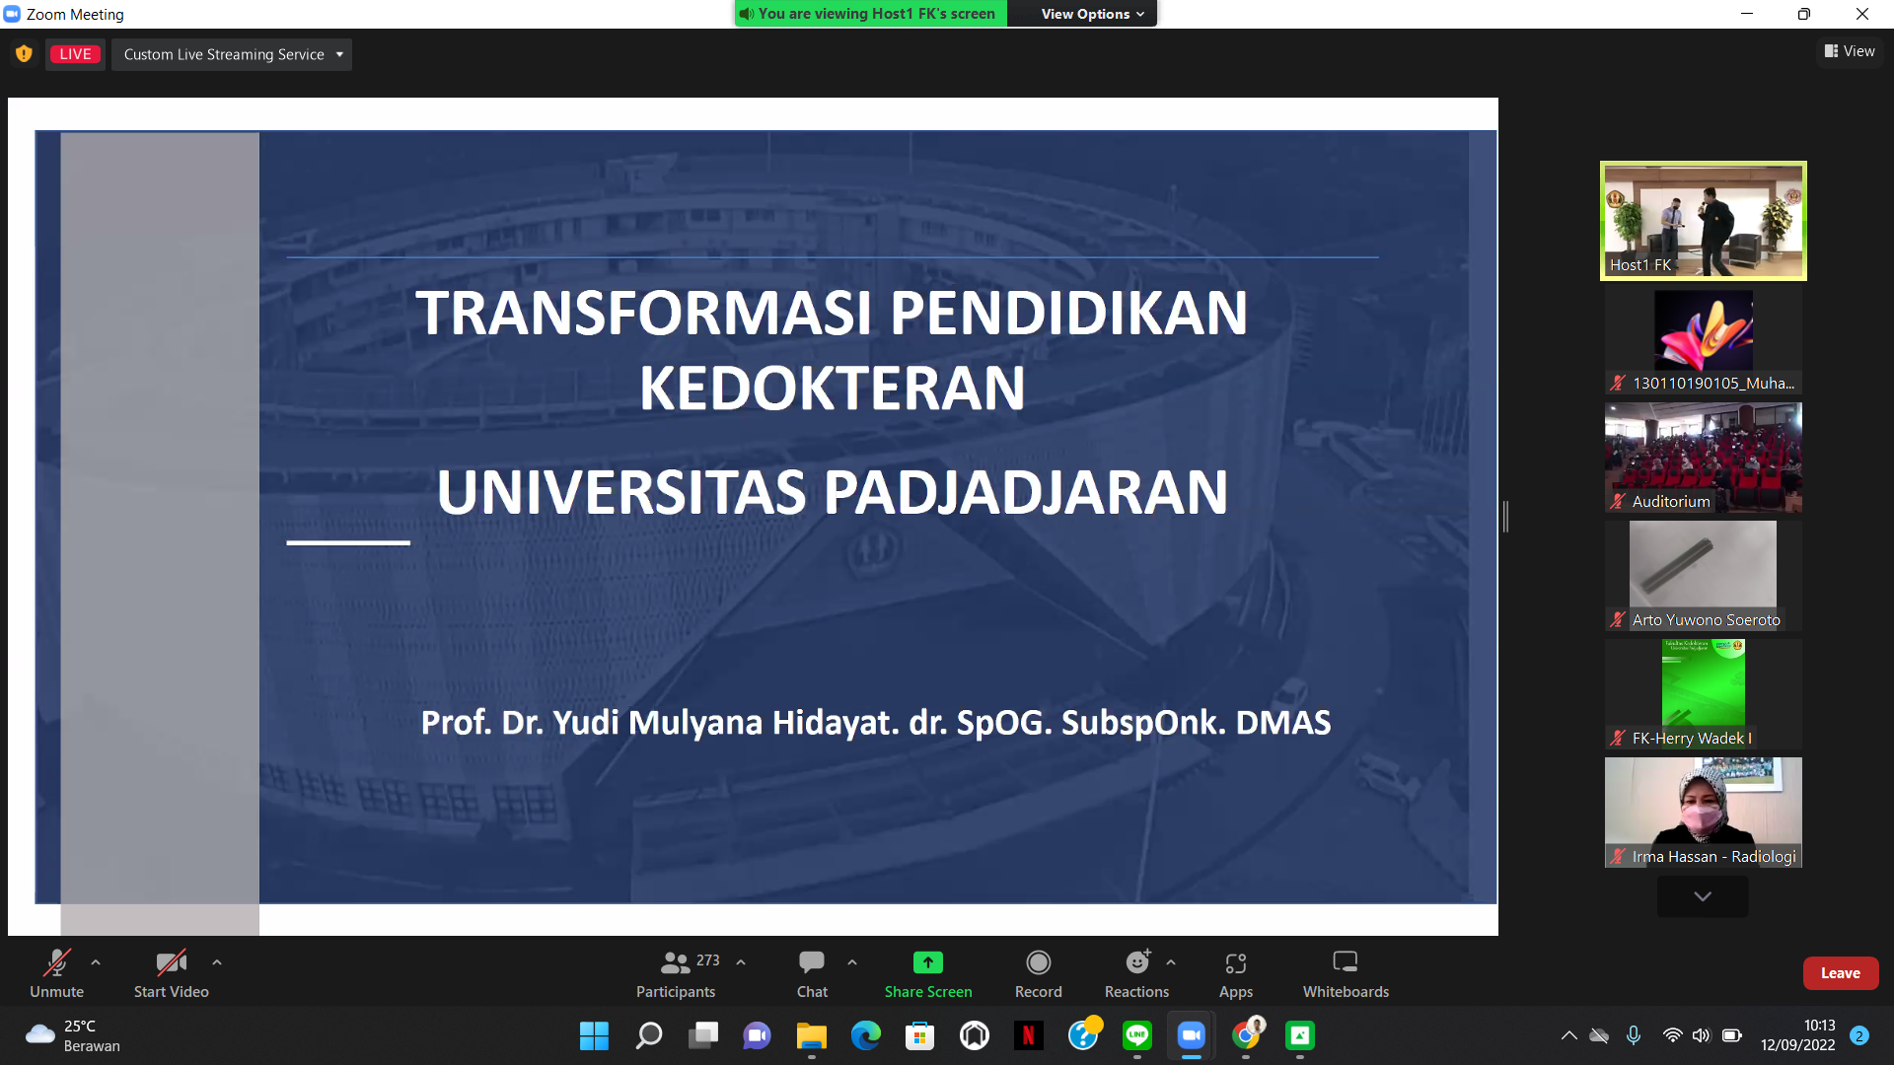The image size is (1894, 1065).
Task: Open the notification center badge
Action: click(1859, 1035)
